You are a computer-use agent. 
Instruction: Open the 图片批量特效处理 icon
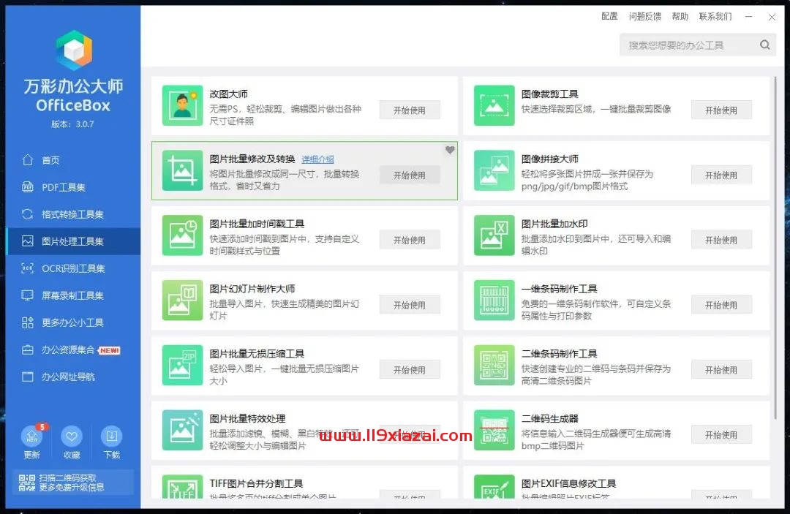[182, 430]
